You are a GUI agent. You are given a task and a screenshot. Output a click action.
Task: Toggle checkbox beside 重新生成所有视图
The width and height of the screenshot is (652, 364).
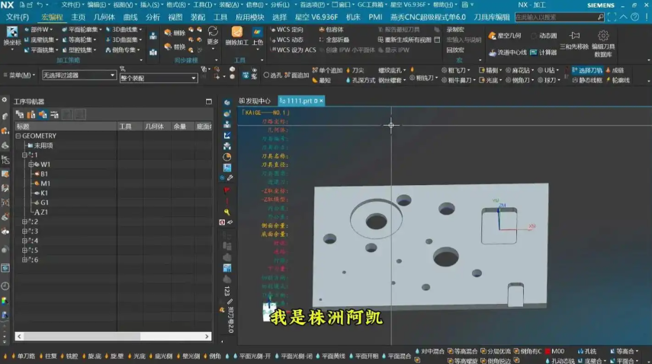coord(437,40)
